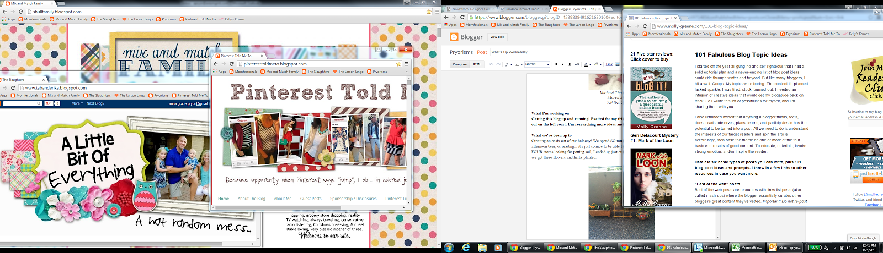
Task: Click the underline icon in Blogger toolbar
Action: 570,64
